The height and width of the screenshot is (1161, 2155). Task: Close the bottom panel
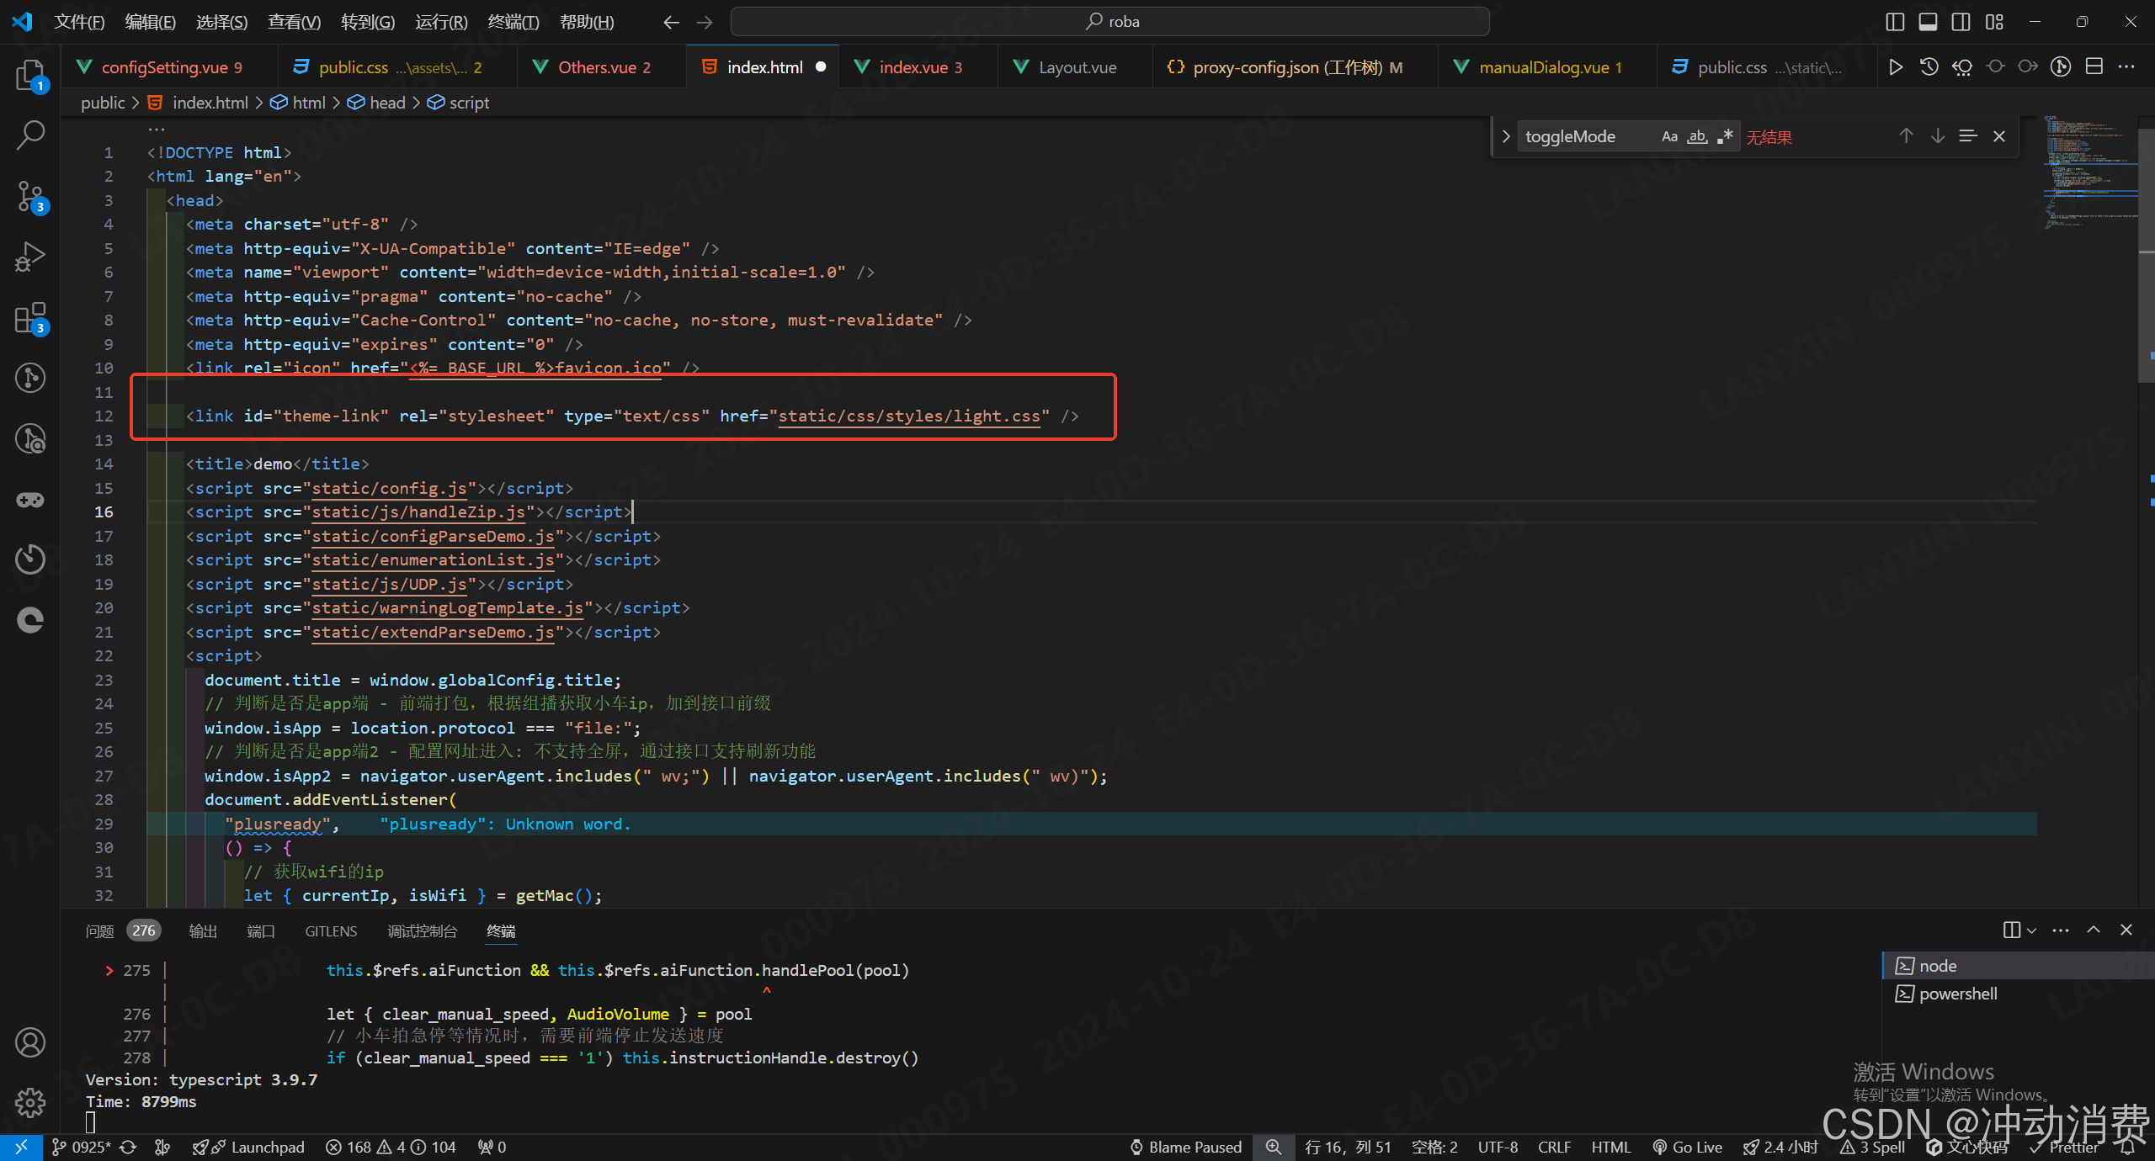(x=2126, y=930)
